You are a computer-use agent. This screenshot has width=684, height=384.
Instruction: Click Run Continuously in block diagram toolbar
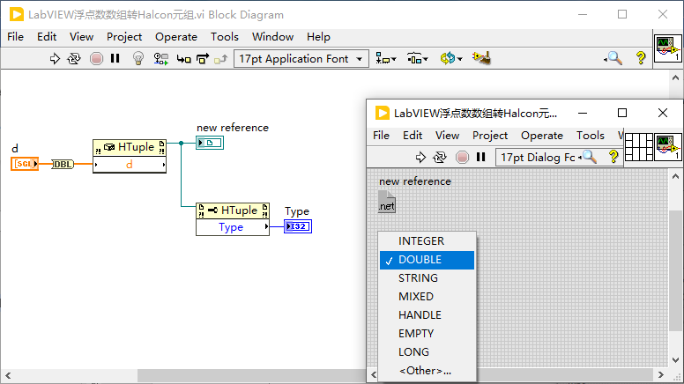(x=74, y=58)
